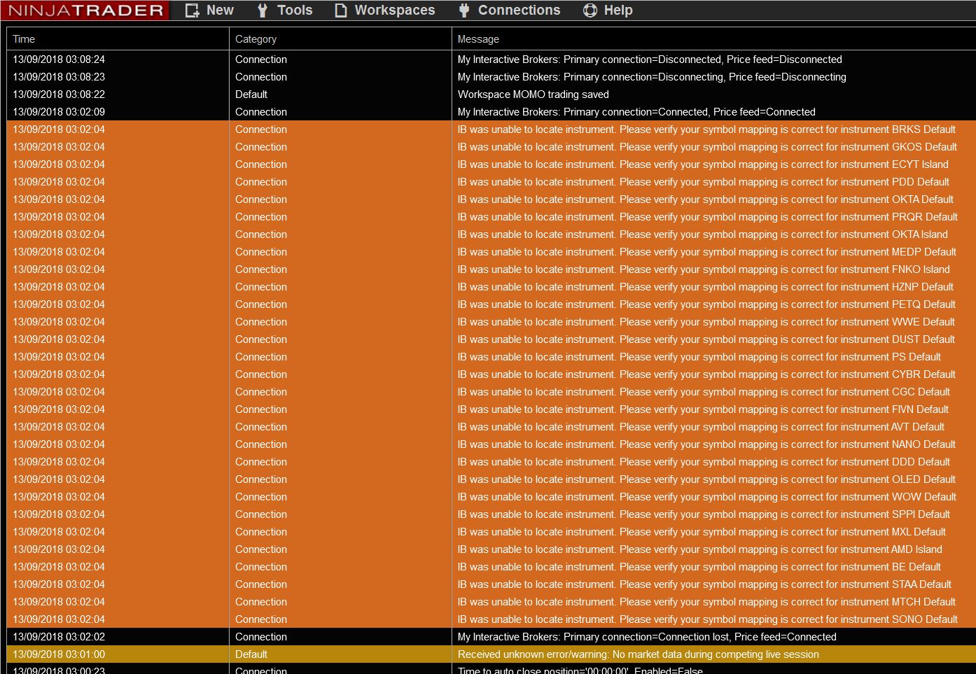Screen dimensions: 976x674
Task: Select the error message for instrument OKTA Island
Action: (703, 234)
